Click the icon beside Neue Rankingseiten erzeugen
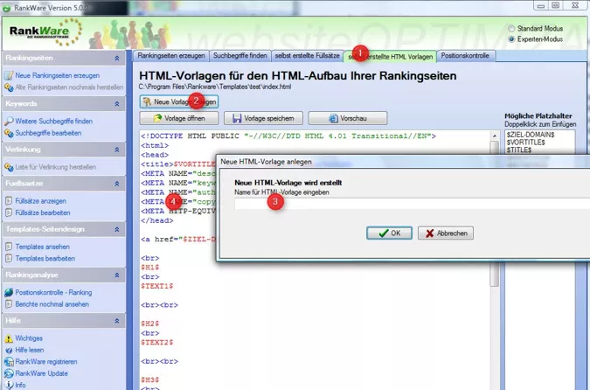The height and width of the screenshot is (390, 590). pos(9,76)
